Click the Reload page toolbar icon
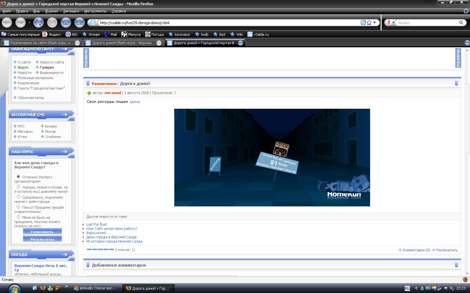This screenshot has width=470, height=293. (x=38, y=22)
